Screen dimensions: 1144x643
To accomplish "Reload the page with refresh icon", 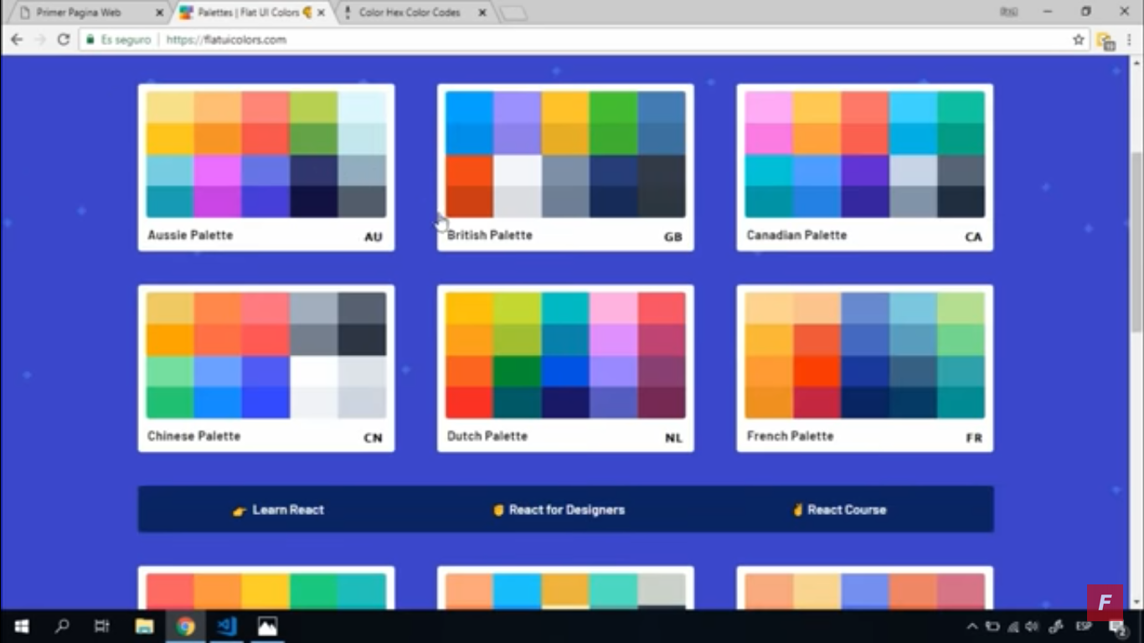I will (x=63, y=39).
